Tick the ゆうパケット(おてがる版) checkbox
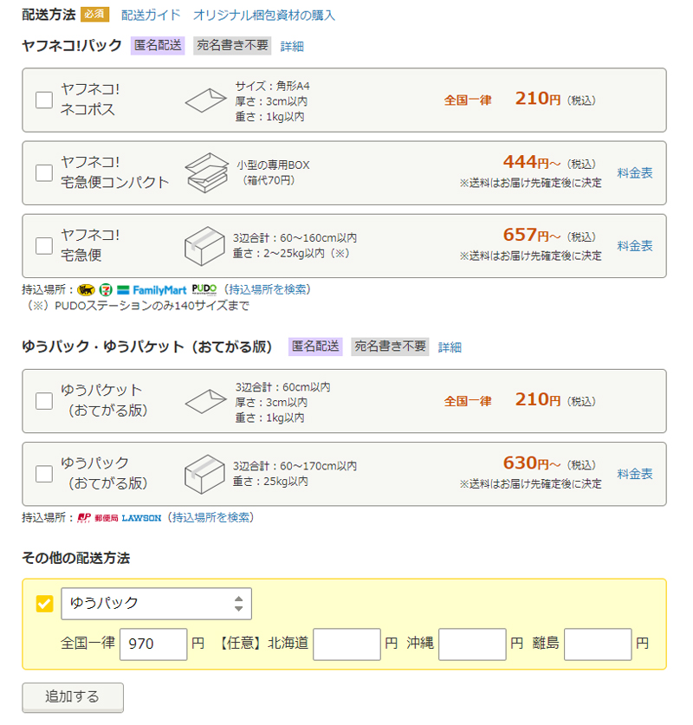Screen dimensions: 693x725 click(x=44, y=401)
